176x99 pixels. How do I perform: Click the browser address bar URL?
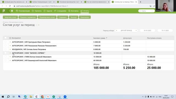pos(42,6)
